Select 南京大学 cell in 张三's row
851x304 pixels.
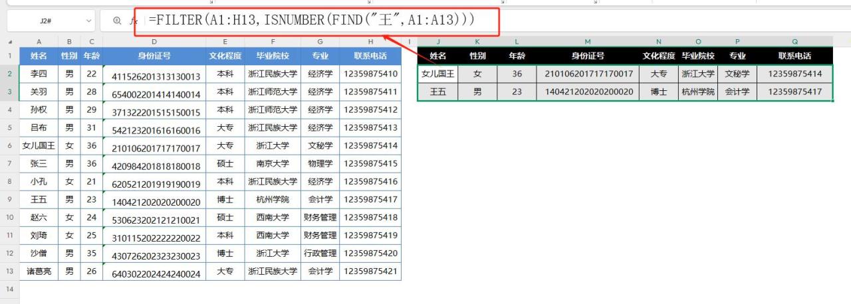tap(273, 163)
